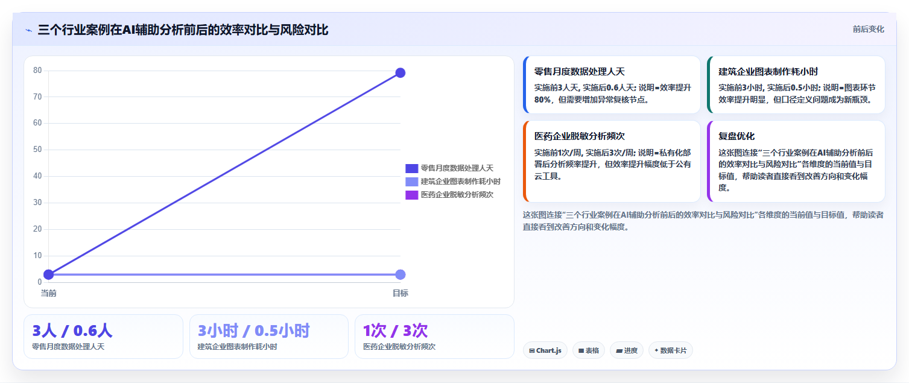This screenshot has width=909, height=383.
Task: Click legend label 建筑企业图表制作耗小时
Action: pyautogui.click(x=460, y=182)
